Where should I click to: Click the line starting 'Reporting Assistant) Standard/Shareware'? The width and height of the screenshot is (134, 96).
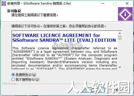[65, 62]
